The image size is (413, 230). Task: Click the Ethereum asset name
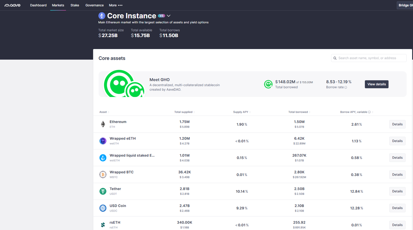tap(118, 122)
